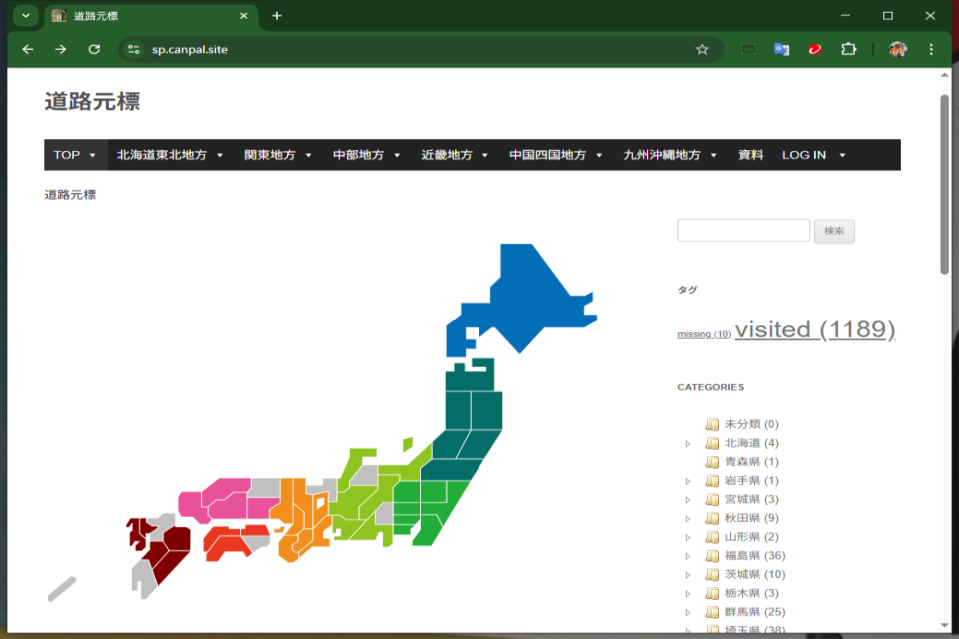Screen dimensions: 959x639
Task: Focus the sidebar search text field
Action: point(743,231)
